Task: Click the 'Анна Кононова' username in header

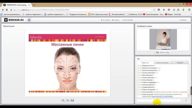Action: tap(128, 20)
